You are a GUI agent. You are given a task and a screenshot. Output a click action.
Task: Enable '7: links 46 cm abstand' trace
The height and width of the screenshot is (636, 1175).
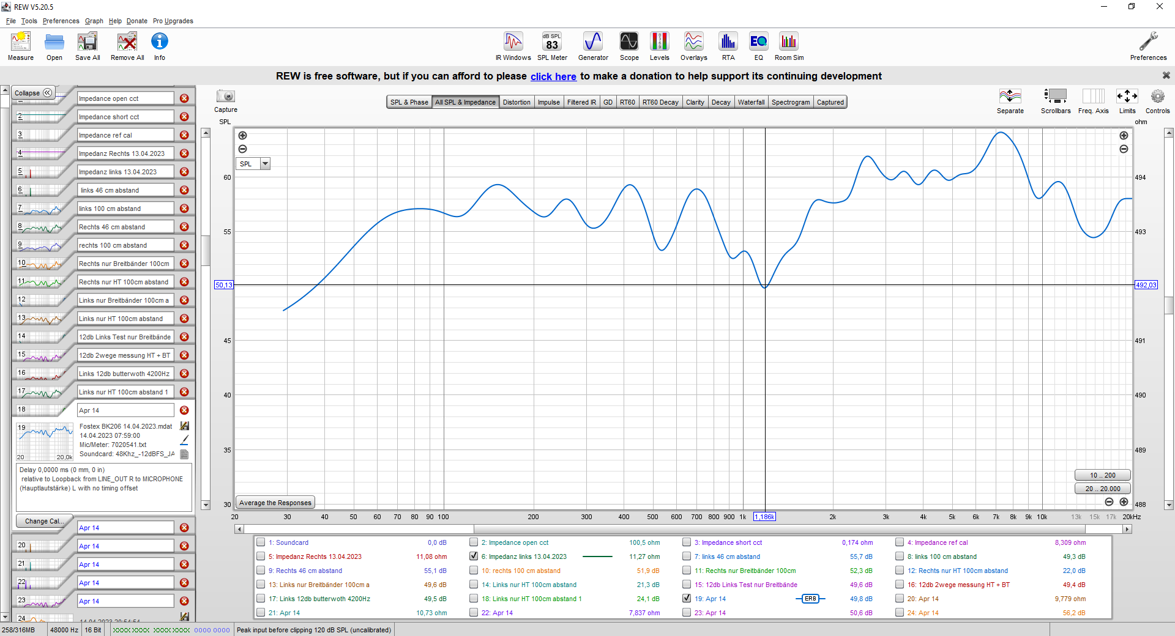click(x=687, y=556)
